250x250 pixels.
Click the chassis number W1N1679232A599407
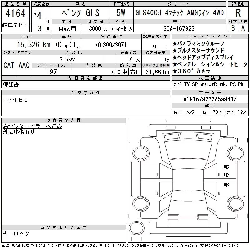[210, 99]
